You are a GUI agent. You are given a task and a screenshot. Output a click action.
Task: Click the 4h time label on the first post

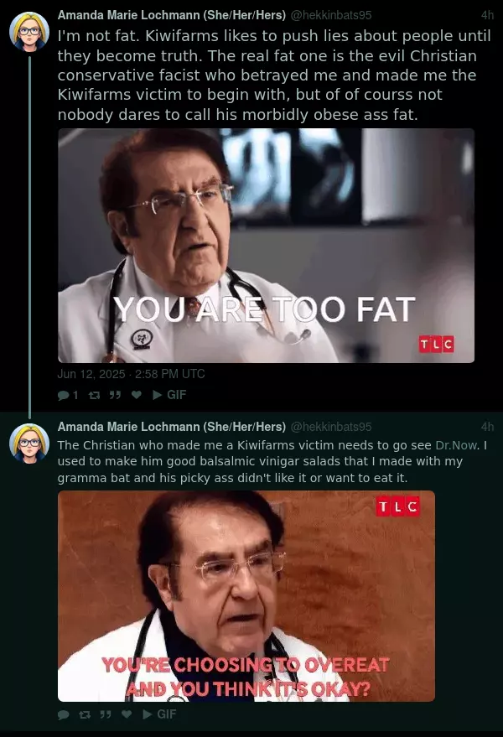[487, 15]
